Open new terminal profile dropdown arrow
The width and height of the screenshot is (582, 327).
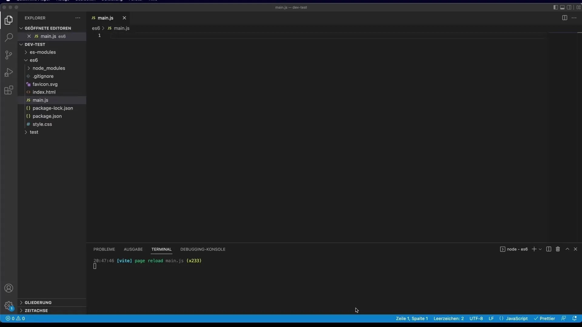(540, 249)
